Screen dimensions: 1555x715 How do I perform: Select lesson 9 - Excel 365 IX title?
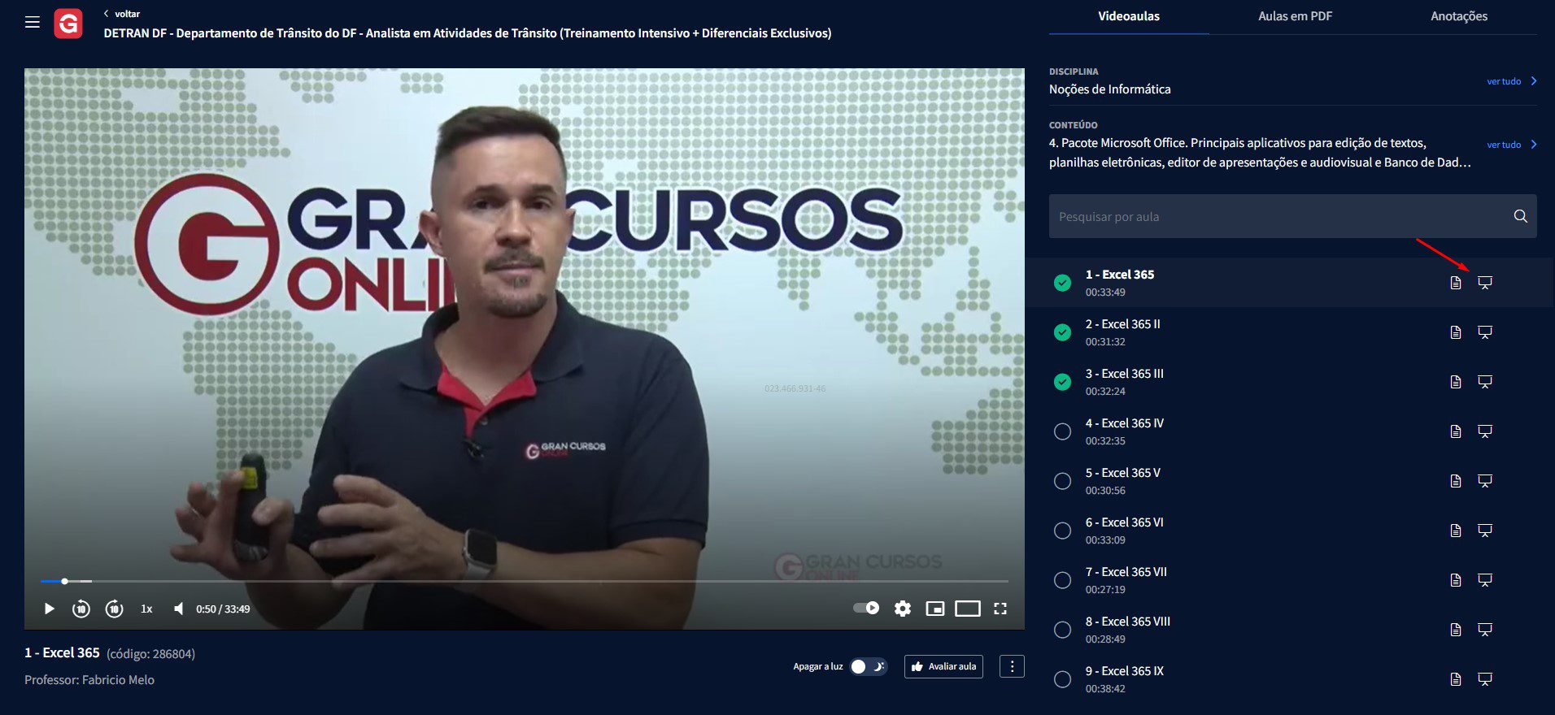click(1125, 671)
